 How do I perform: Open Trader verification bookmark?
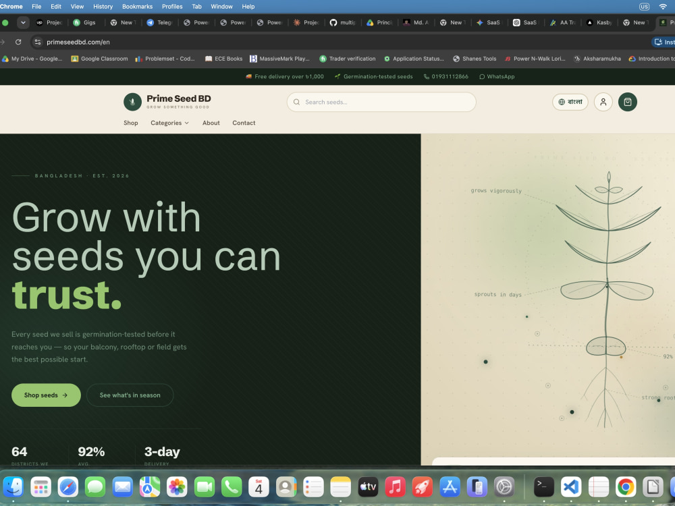[348, 59]
